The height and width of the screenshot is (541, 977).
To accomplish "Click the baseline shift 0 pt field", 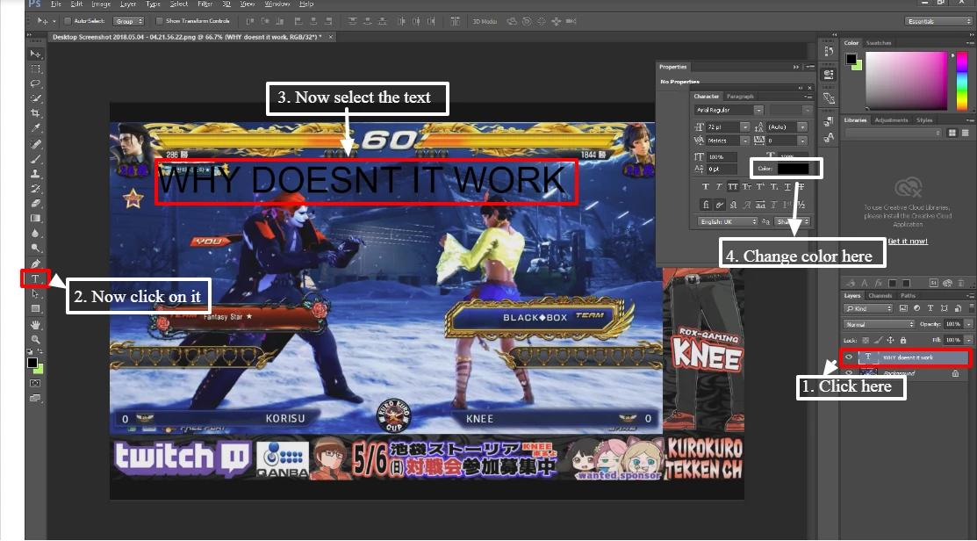I will point(721,169).
